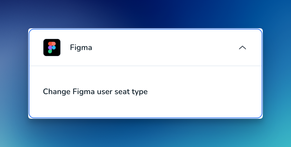Viewport: 291px width, 147px height.
Task: Click the Figma app logo icon
Action: point(52,47)
